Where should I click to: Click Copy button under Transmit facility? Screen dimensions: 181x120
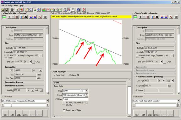click(19, 113)
